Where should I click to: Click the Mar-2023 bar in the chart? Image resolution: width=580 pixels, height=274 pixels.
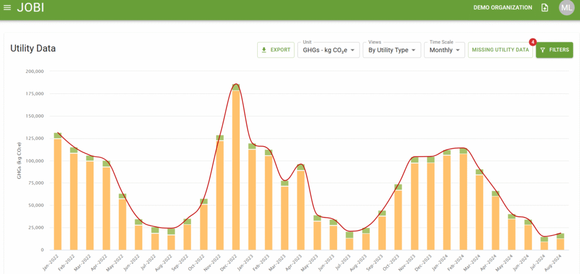284,215
